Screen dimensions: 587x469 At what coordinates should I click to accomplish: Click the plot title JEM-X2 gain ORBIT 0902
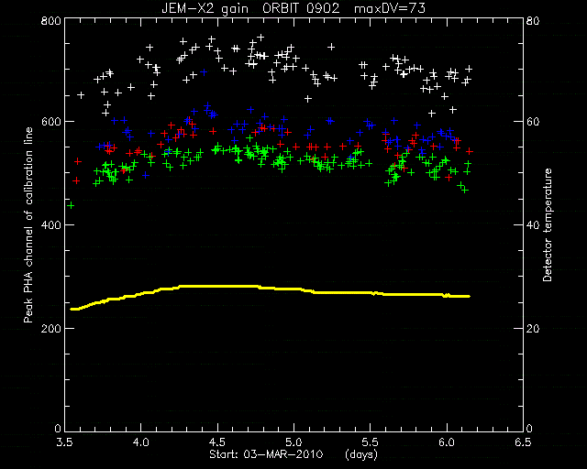(250, 8)
